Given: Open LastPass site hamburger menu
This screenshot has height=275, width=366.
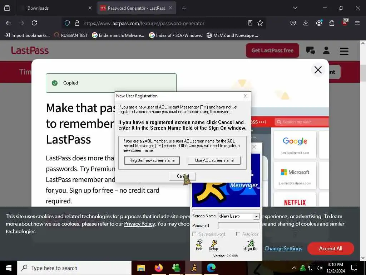Looking at the screenshot, I should tap(344, 51).
